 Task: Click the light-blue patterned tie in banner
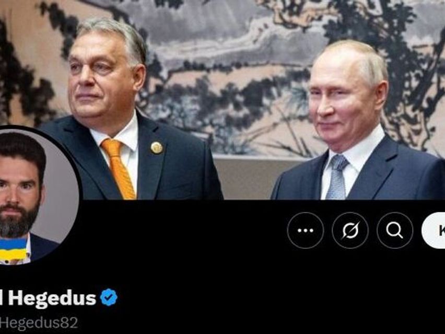(x=336, y=177)
